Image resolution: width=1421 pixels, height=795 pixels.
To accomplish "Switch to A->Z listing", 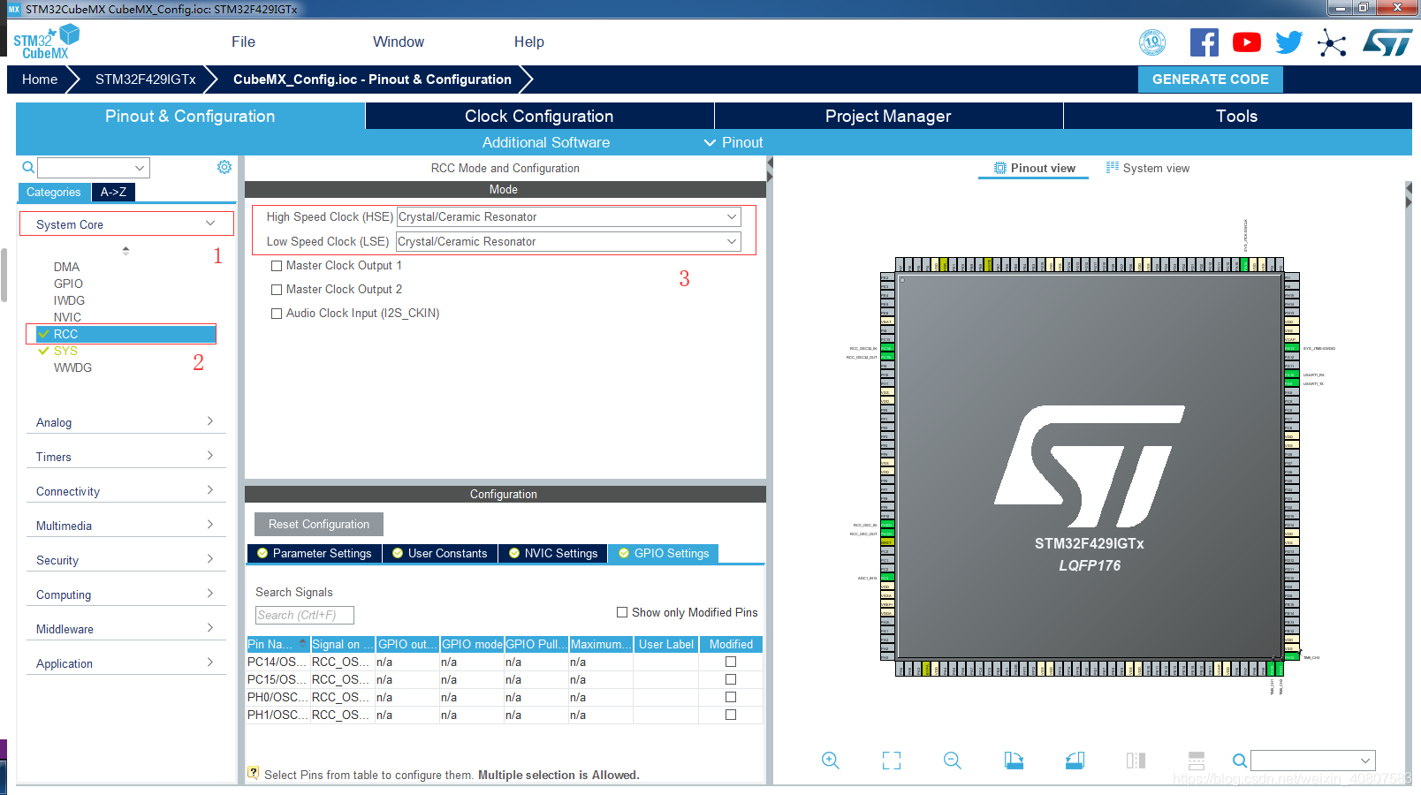I will pos(113,192).
